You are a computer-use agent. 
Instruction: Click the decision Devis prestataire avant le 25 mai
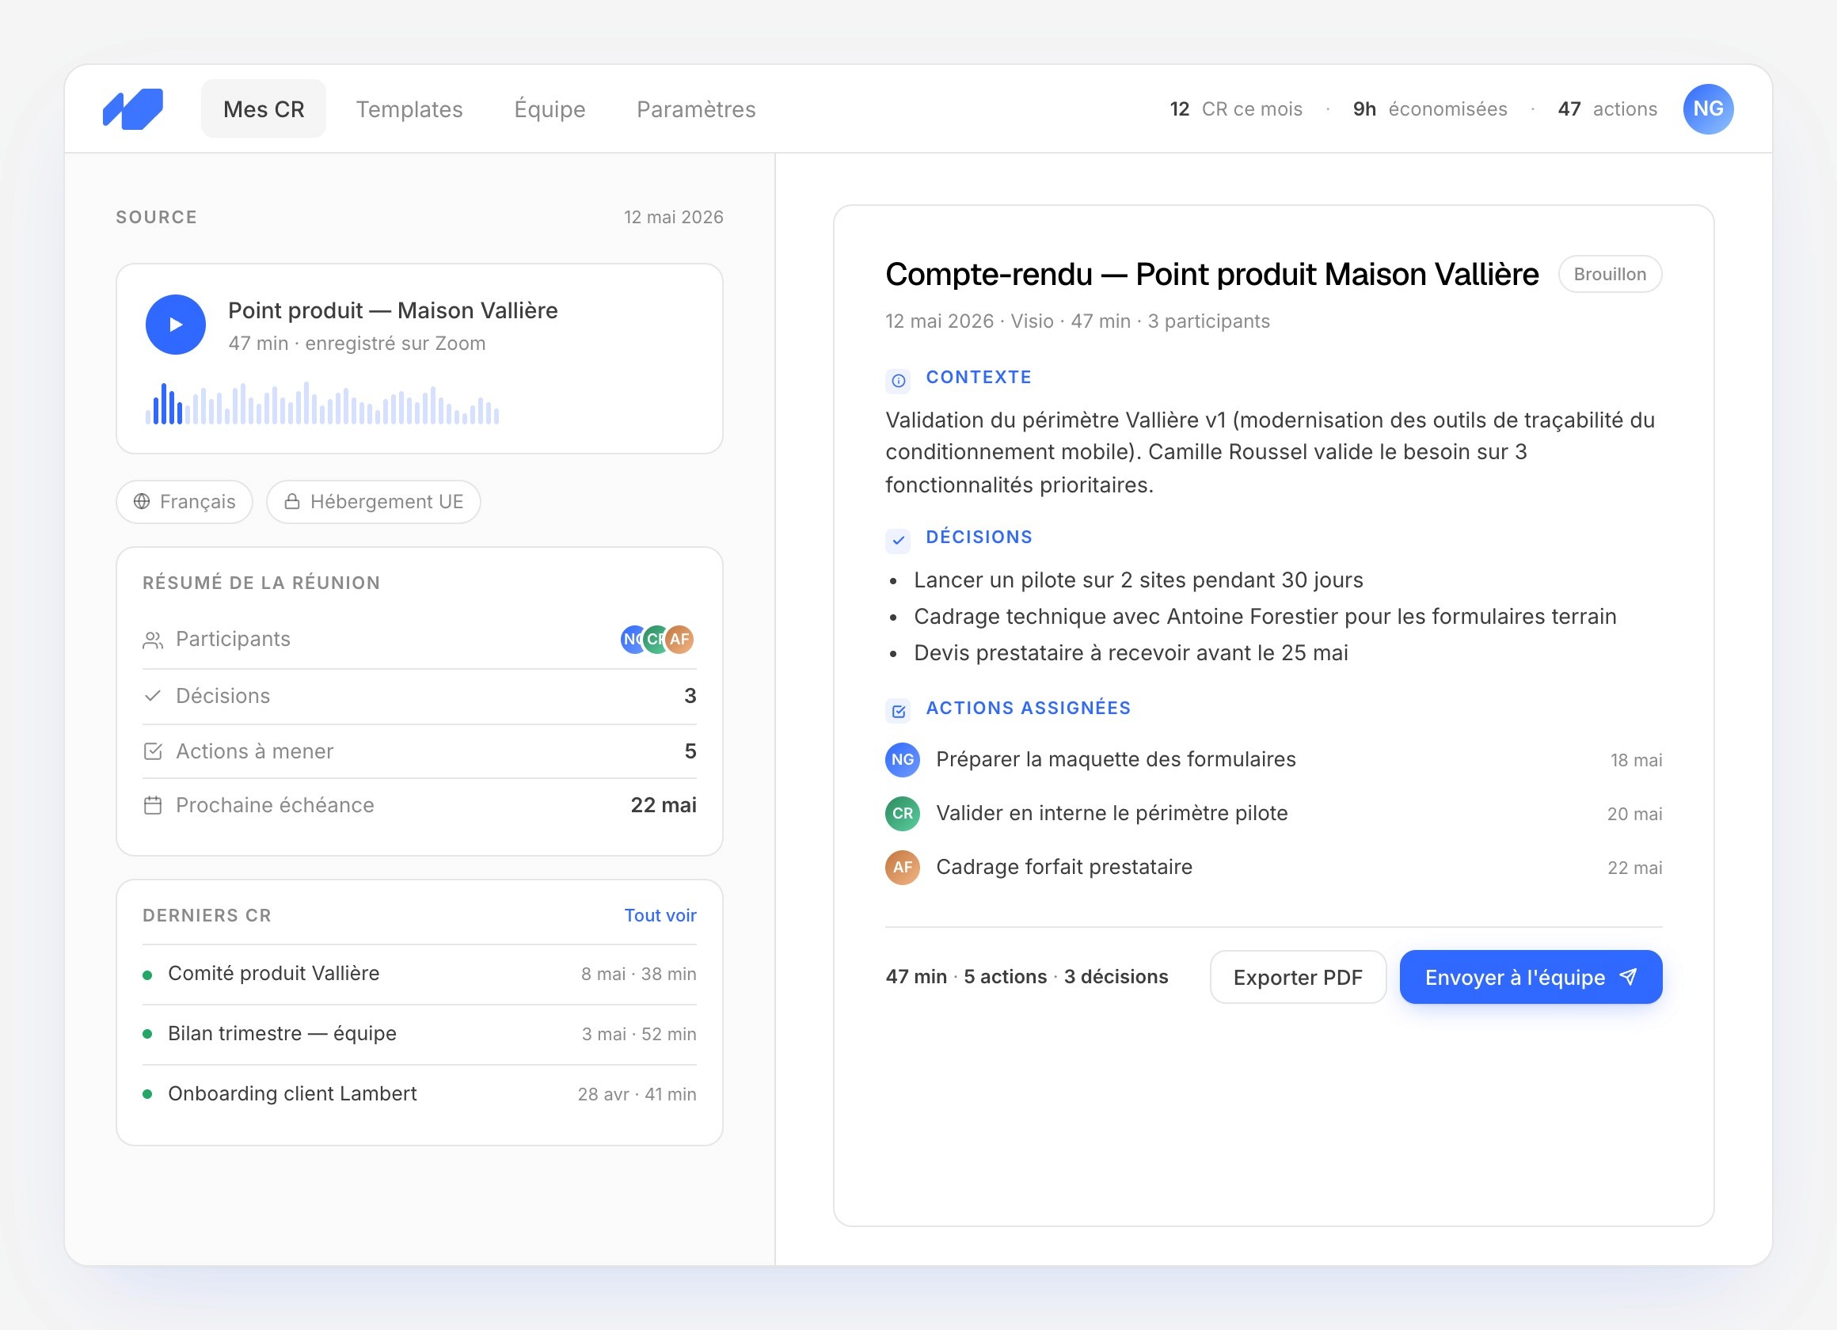pos(1131,653)
